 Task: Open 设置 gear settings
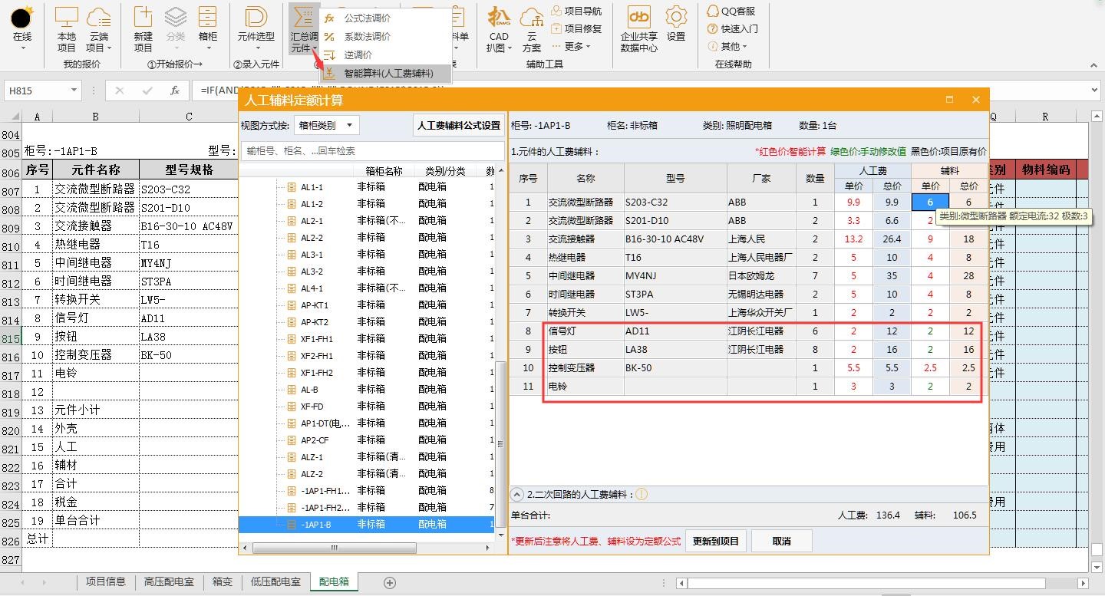coord(676,25)
